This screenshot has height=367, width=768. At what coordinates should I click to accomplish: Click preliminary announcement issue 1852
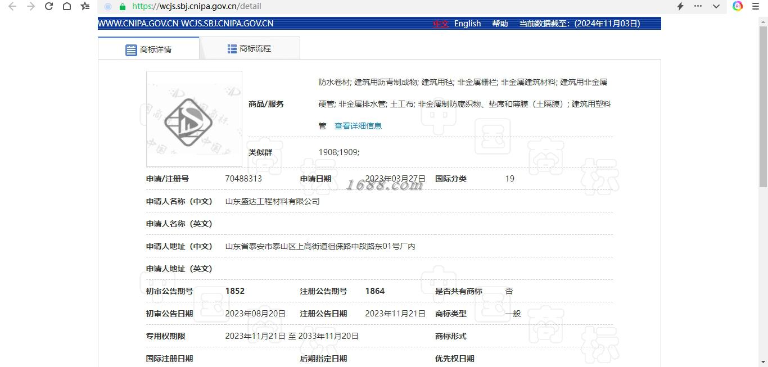pyautogui.click(x=235, y=291)
